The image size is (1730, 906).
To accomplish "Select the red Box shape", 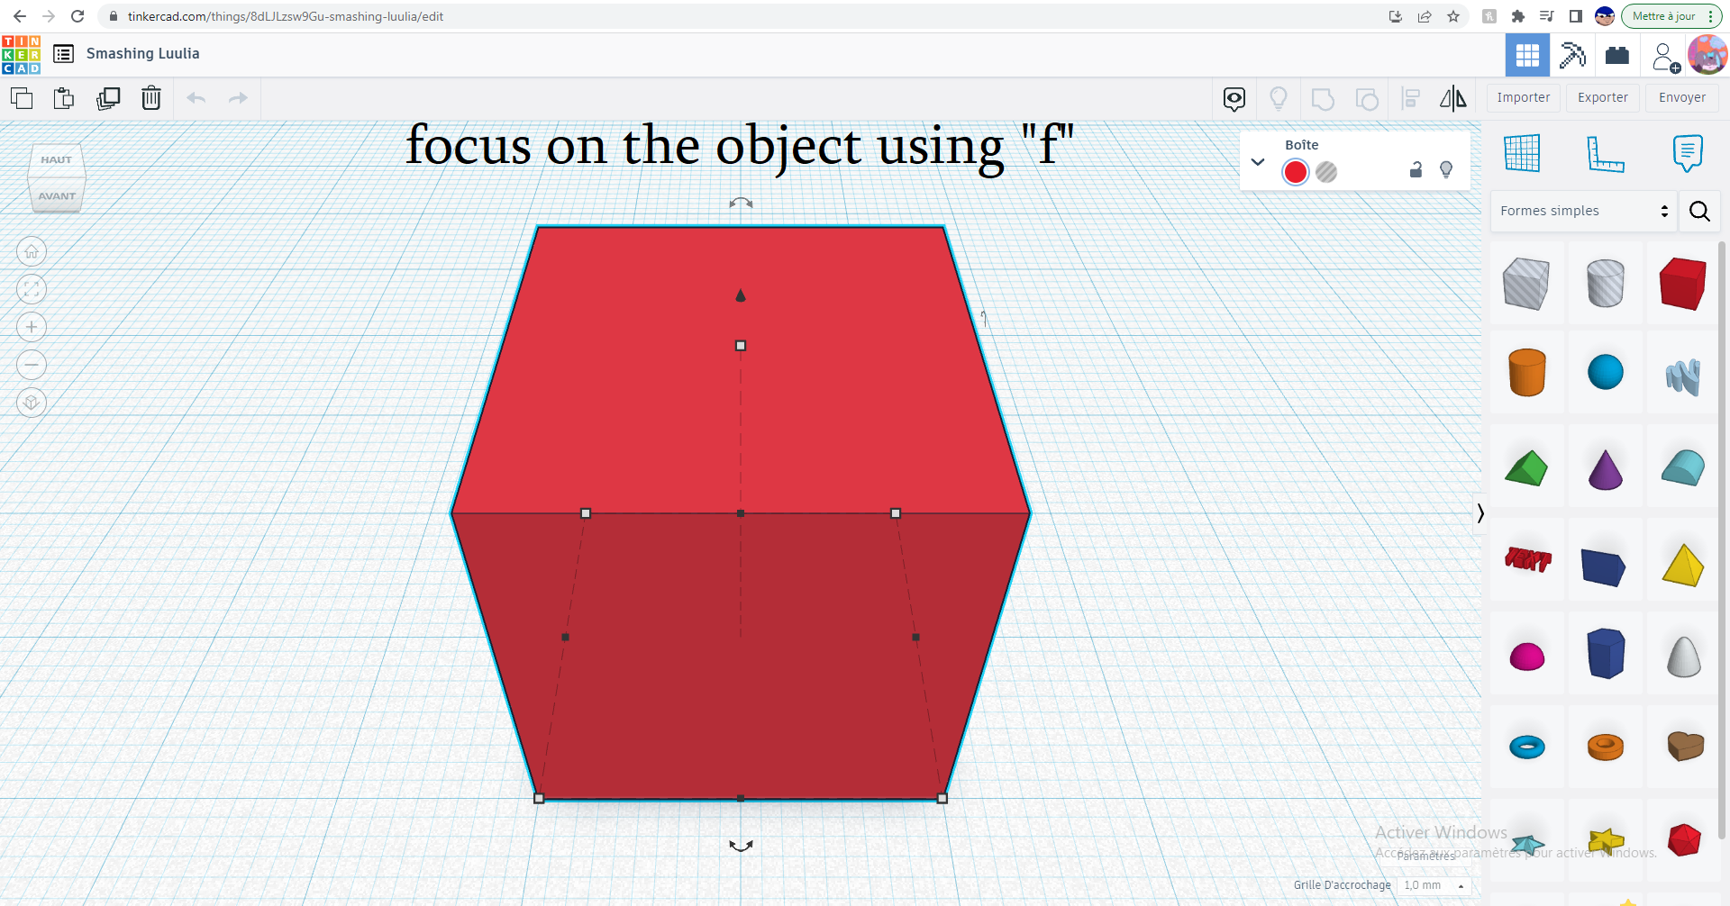I will [x=1682, y=283].
